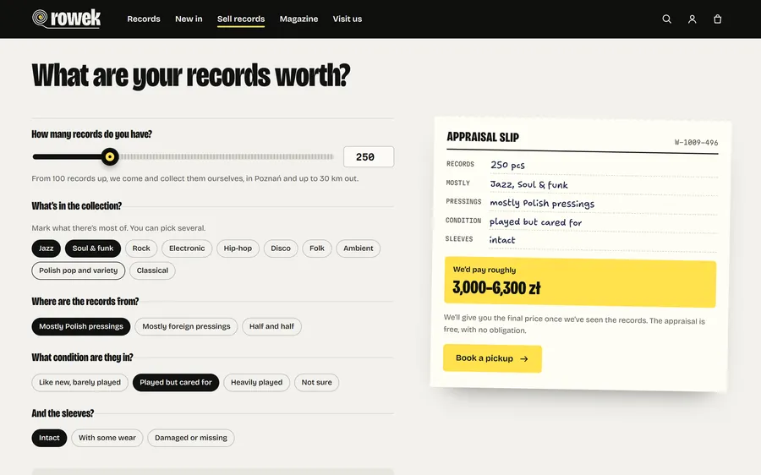Select the Sell records menu item
The height and width of the screenshot is (475, 761).
241,19
